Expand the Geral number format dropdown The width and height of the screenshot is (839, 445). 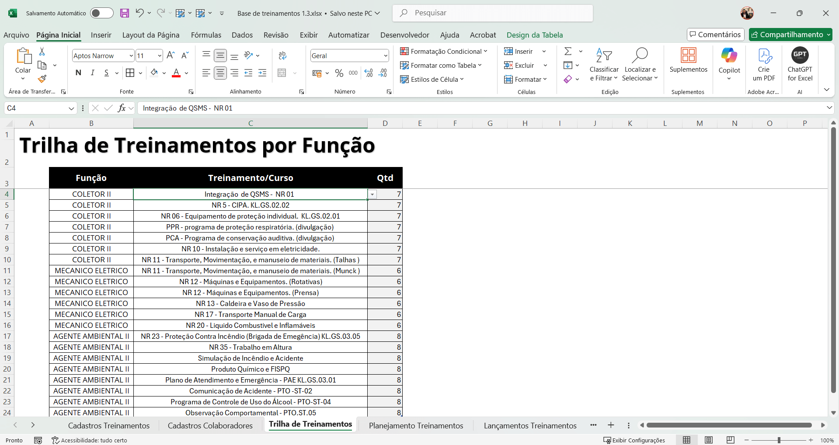pos(385,56)
